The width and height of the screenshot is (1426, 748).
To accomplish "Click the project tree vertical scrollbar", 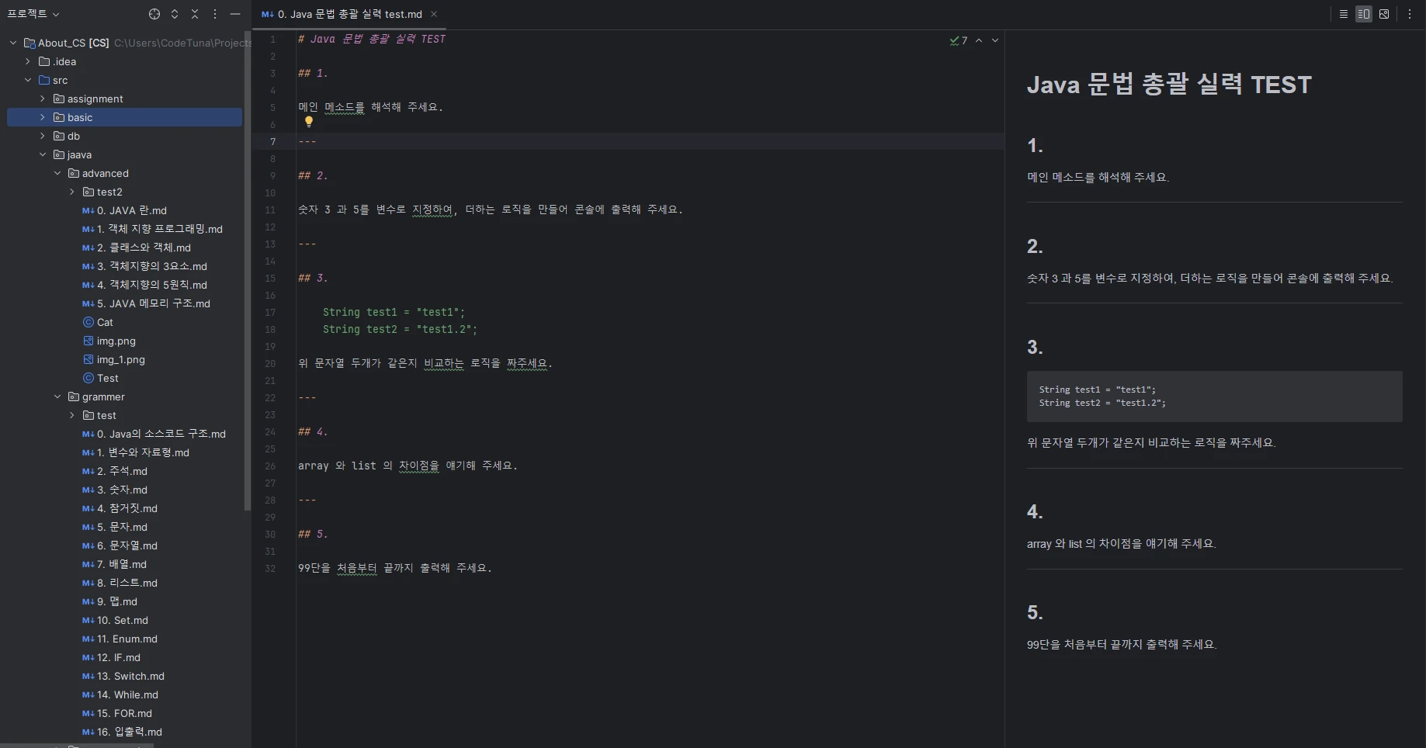I will click(248, 272).
